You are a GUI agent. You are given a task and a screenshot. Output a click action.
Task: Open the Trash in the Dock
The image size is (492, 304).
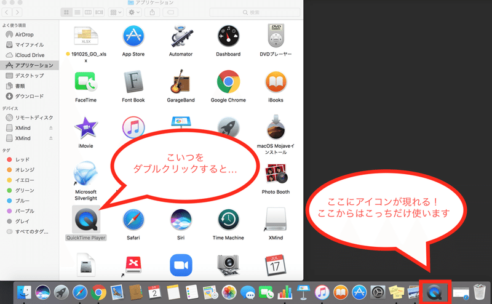480,292
